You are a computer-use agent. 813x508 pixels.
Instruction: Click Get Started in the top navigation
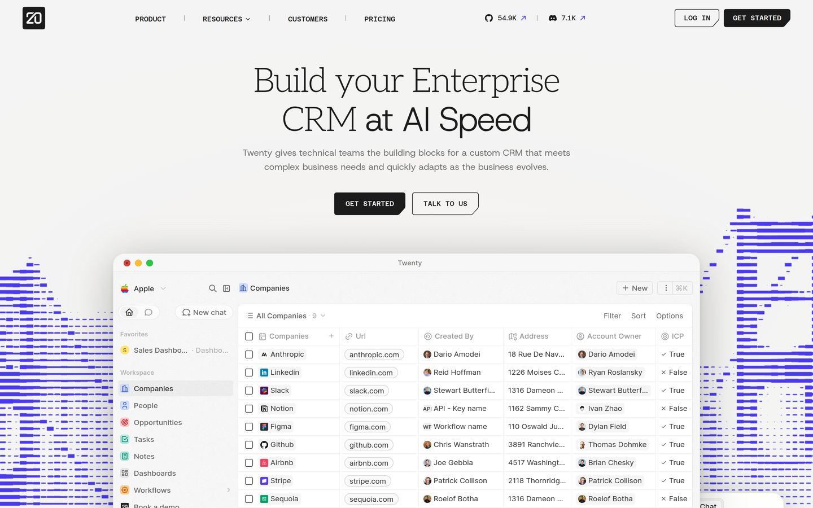(x=757, y=18)
